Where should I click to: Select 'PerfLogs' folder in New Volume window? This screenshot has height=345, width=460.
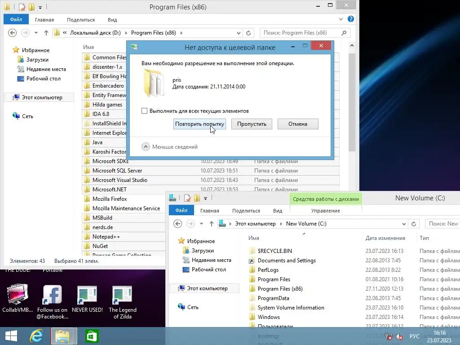pyautogui.click(x=268, y=270)
